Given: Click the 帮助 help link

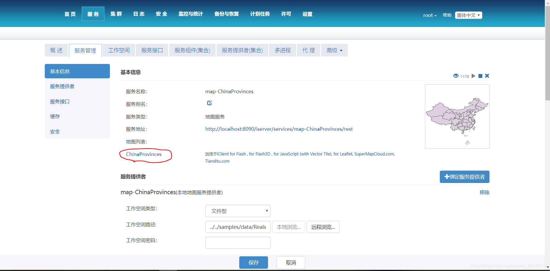Looking at the screenshot, I should (447, 15).
